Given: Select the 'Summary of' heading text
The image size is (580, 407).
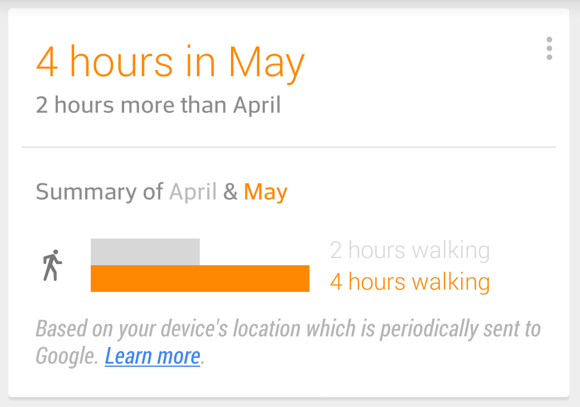Looking at the screenshot, I should point(99,192).
